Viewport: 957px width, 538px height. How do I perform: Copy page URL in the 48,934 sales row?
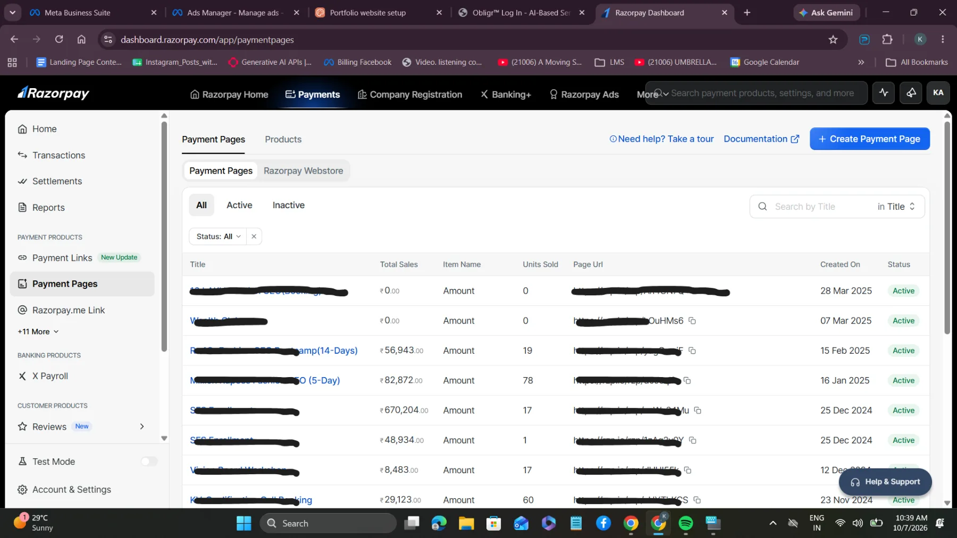692,440
